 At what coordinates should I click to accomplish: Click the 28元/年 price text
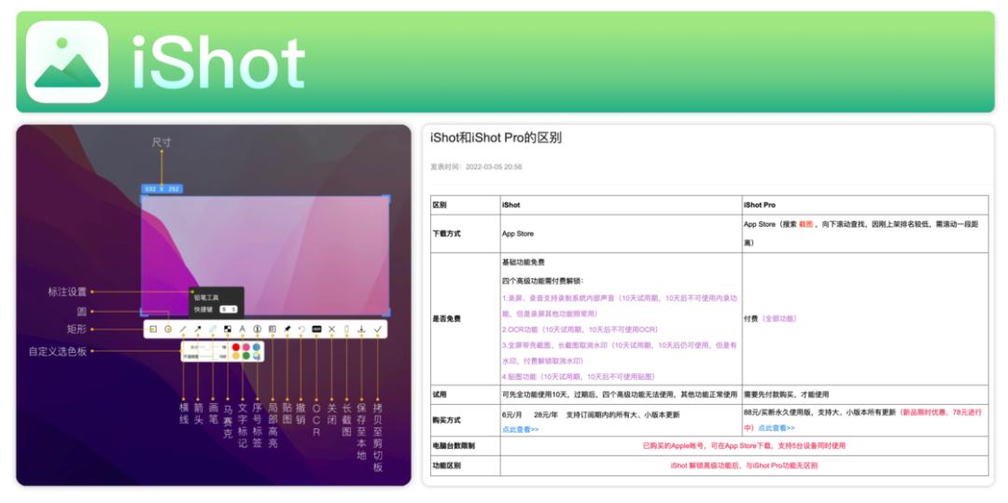pyautogui.click(x=546, y=414)
